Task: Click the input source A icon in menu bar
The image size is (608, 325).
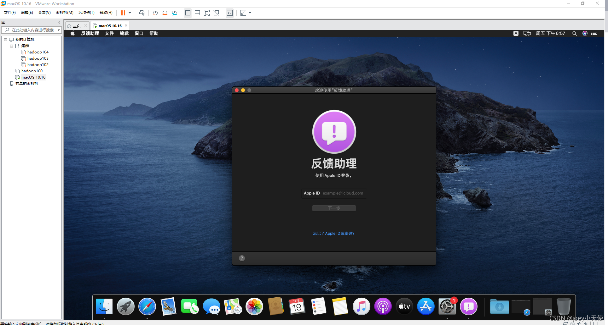Action: (516, 33)
